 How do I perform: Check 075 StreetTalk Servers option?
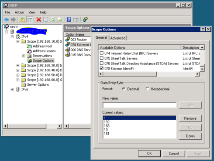point(101,58)
